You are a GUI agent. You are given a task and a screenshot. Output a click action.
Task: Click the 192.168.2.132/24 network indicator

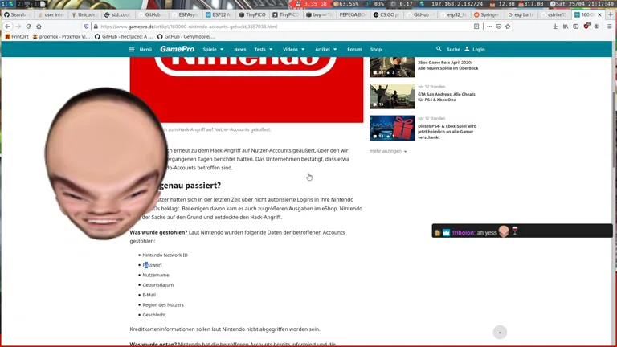pos(456,4)
